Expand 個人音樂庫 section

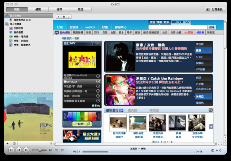click(x=16, y=24)
